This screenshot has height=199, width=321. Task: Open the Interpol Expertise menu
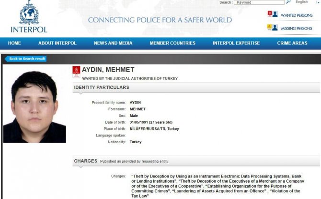click(x=236, y=43)
